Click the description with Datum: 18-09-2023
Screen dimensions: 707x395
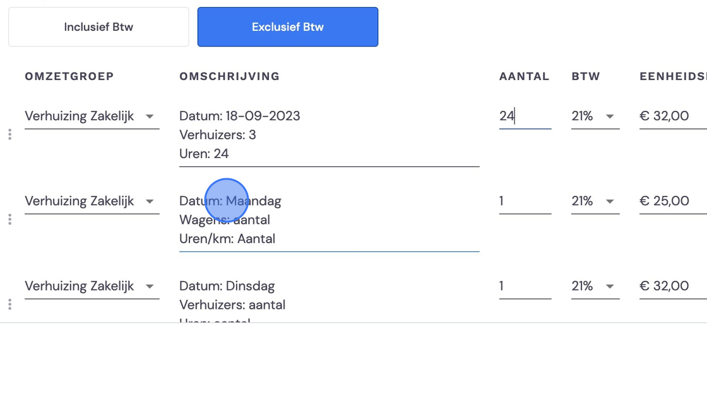329,135
